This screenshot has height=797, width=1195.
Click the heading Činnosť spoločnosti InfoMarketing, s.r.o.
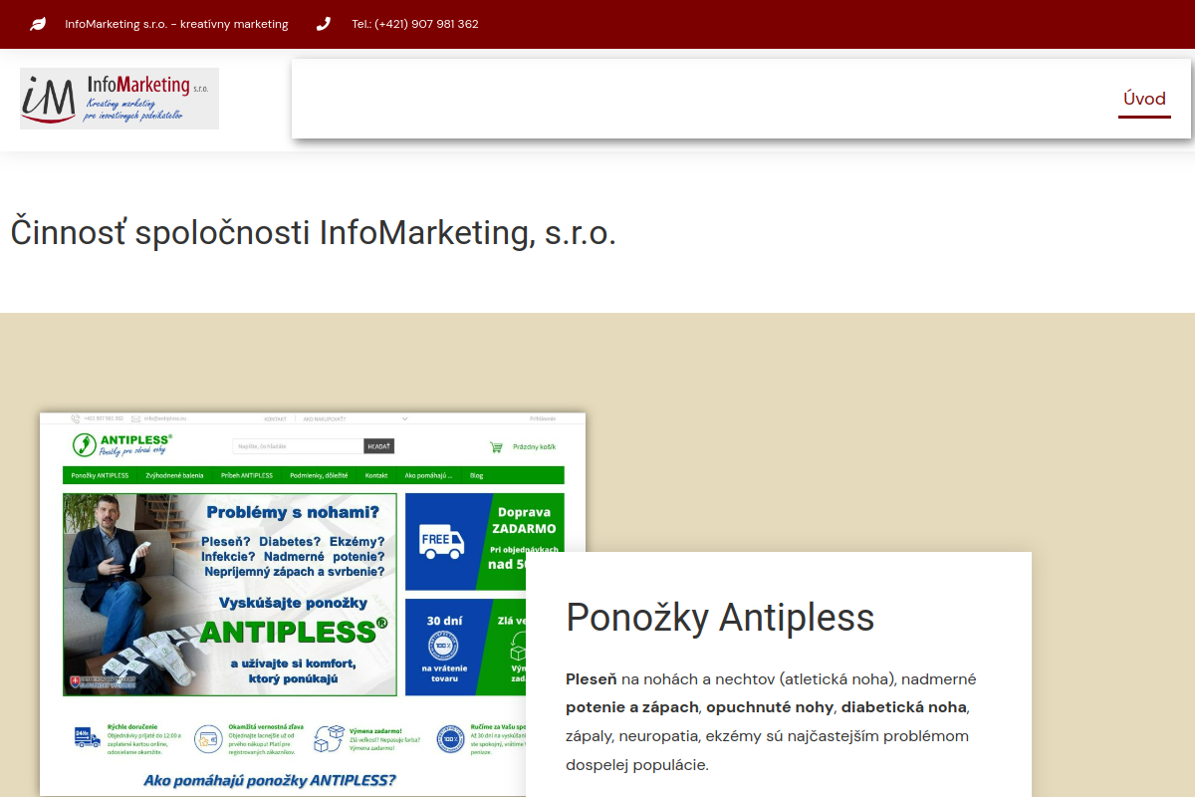pyautogui.click(x=314, y=232)
